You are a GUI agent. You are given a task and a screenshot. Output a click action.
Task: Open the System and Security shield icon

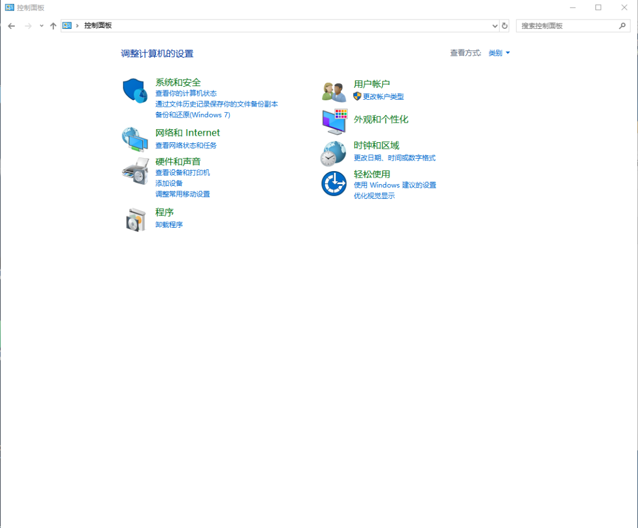[x=135, y=91]
